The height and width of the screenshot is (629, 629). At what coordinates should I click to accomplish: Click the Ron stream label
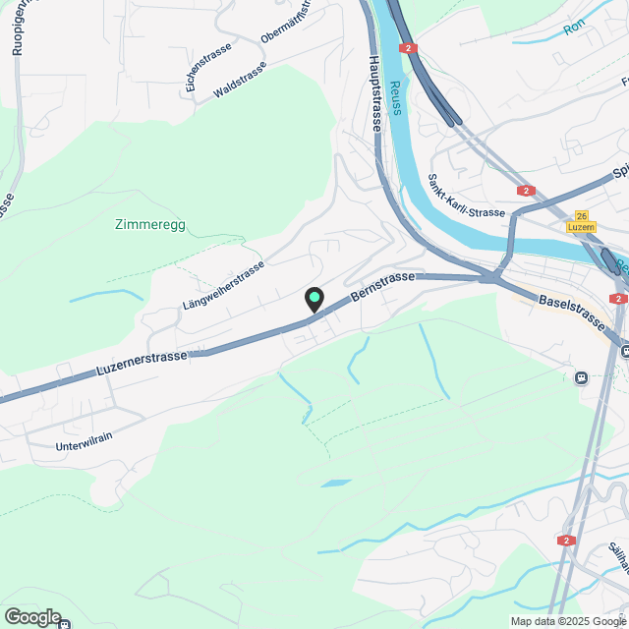click(x=574, y=27)
